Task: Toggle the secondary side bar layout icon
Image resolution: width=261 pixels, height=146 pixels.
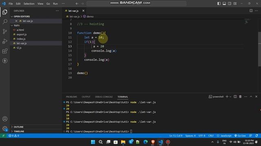Action: tap(230, 4)
